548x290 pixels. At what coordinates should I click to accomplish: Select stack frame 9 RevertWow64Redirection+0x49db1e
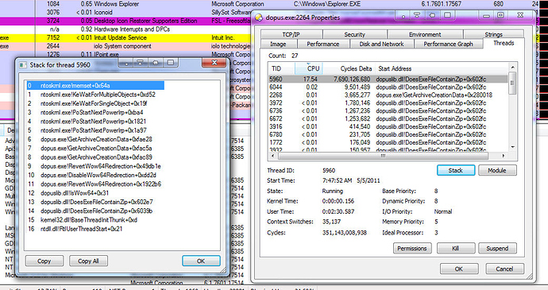coord(95,166)
